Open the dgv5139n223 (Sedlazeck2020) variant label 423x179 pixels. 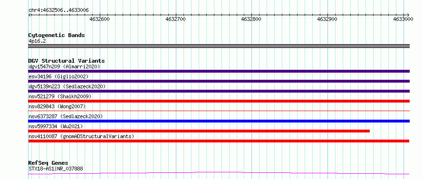[67, 86]
